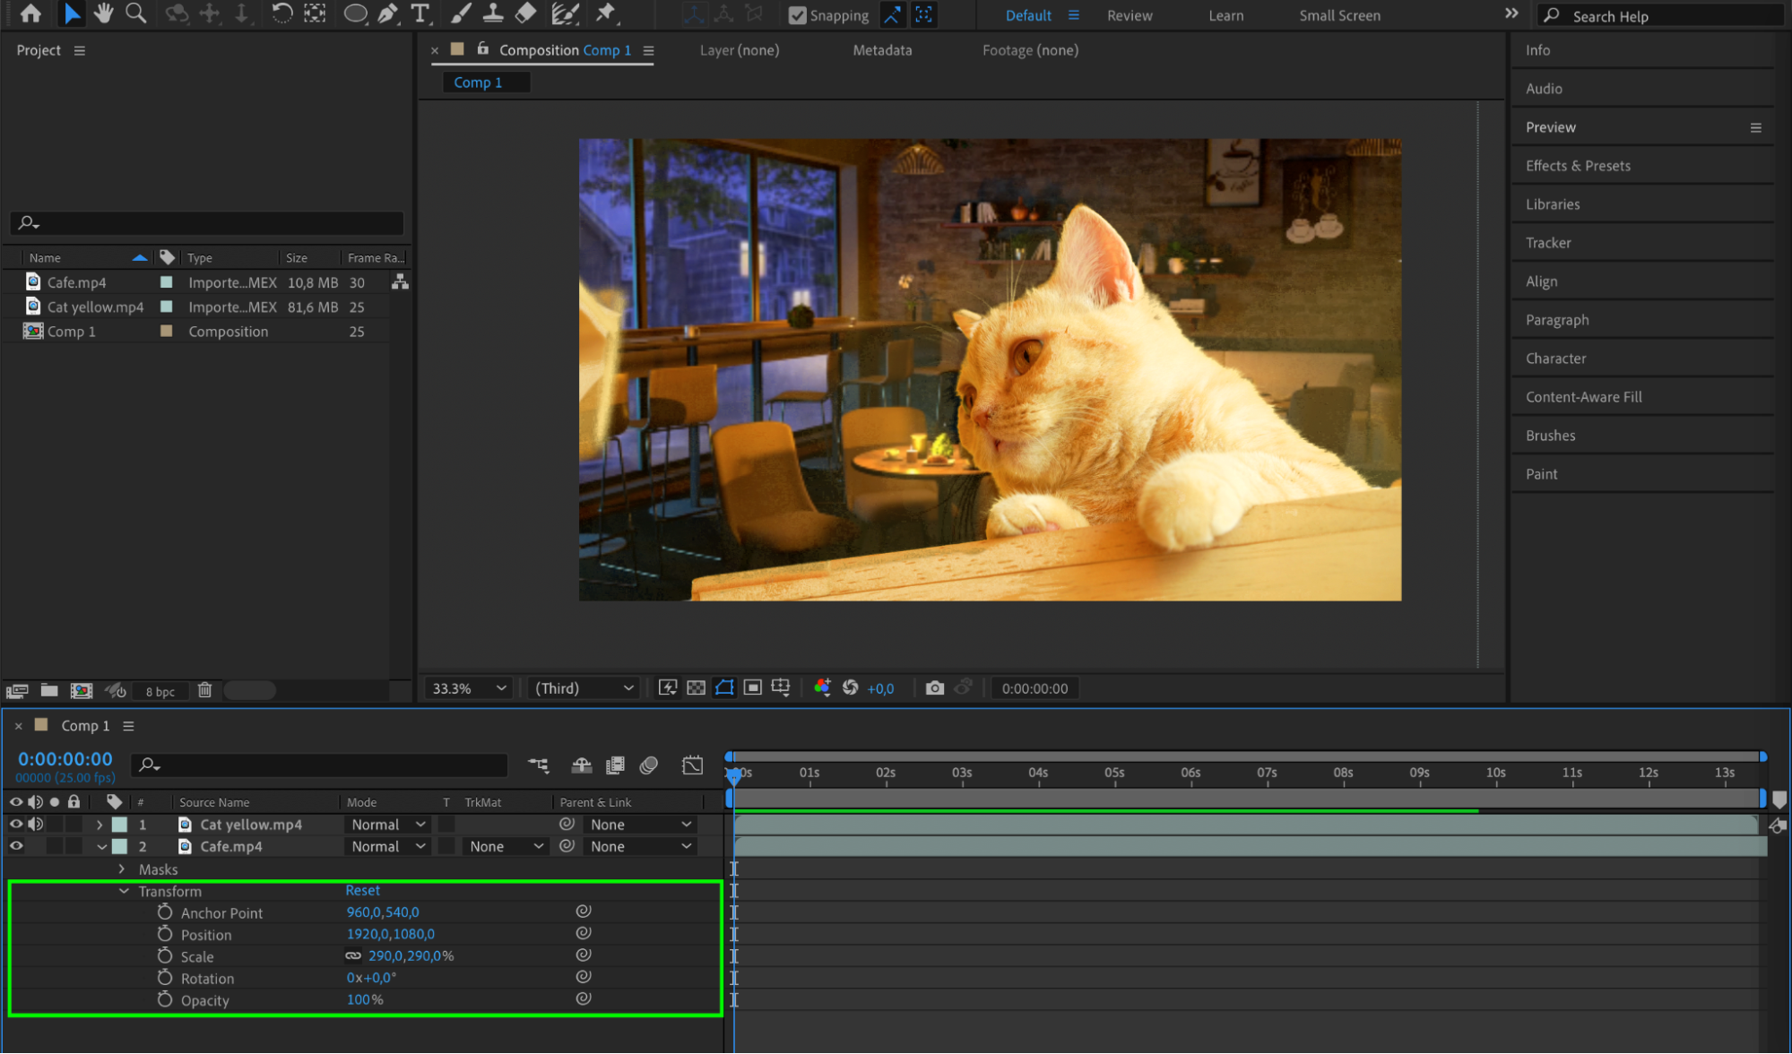
Task: Click the Cafe.mp4 layer label color swatch
Action: [120, 846]
